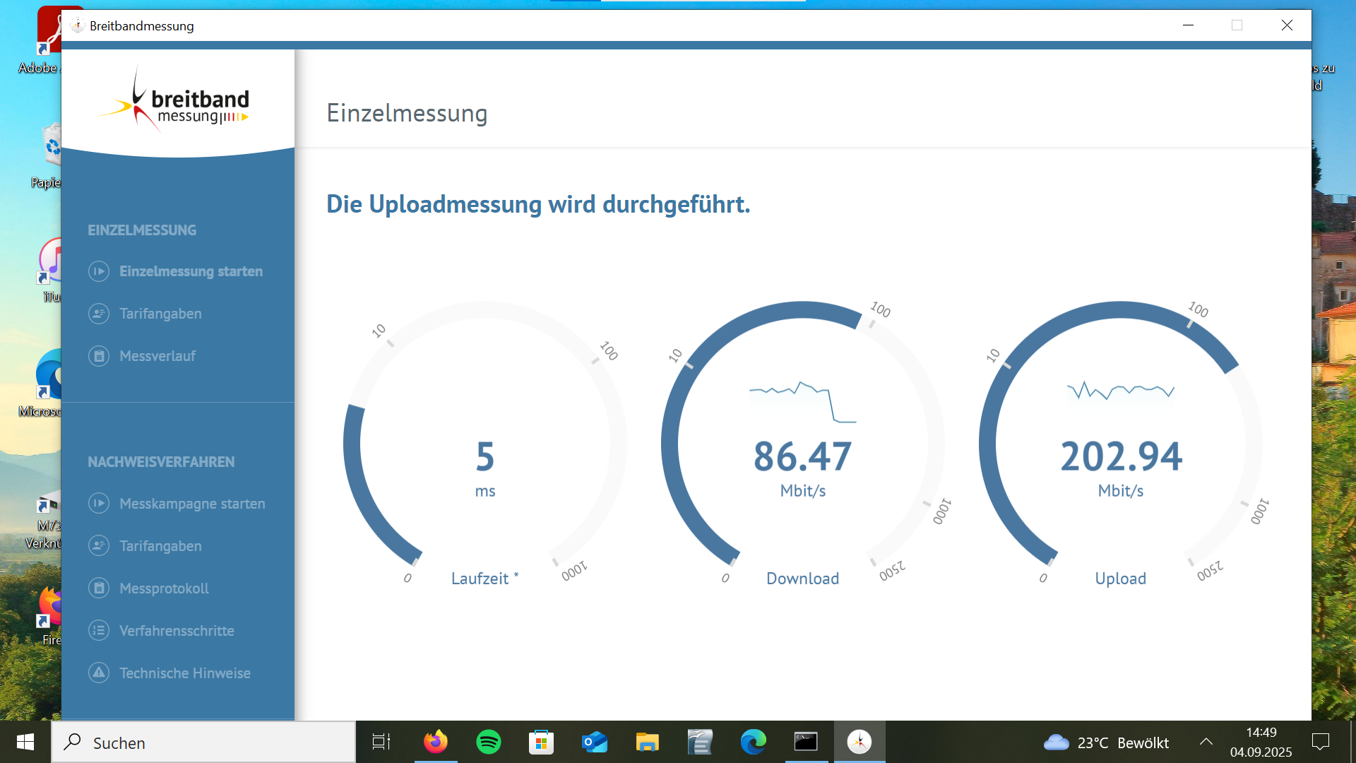Click the Tarifangaben icon under Nachweisverfahren
Image resolution: width=1356 pixels, height=763 pixels.
pos(99,545)
